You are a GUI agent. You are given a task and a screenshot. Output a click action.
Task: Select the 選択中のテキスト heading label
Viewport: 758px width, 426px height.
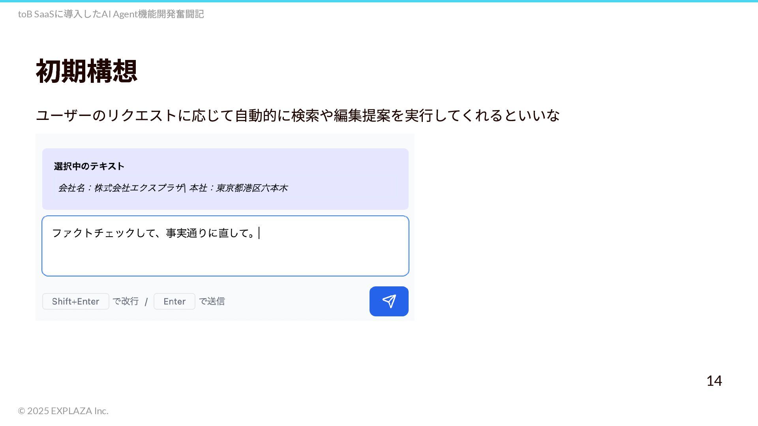tap(89, 166)
